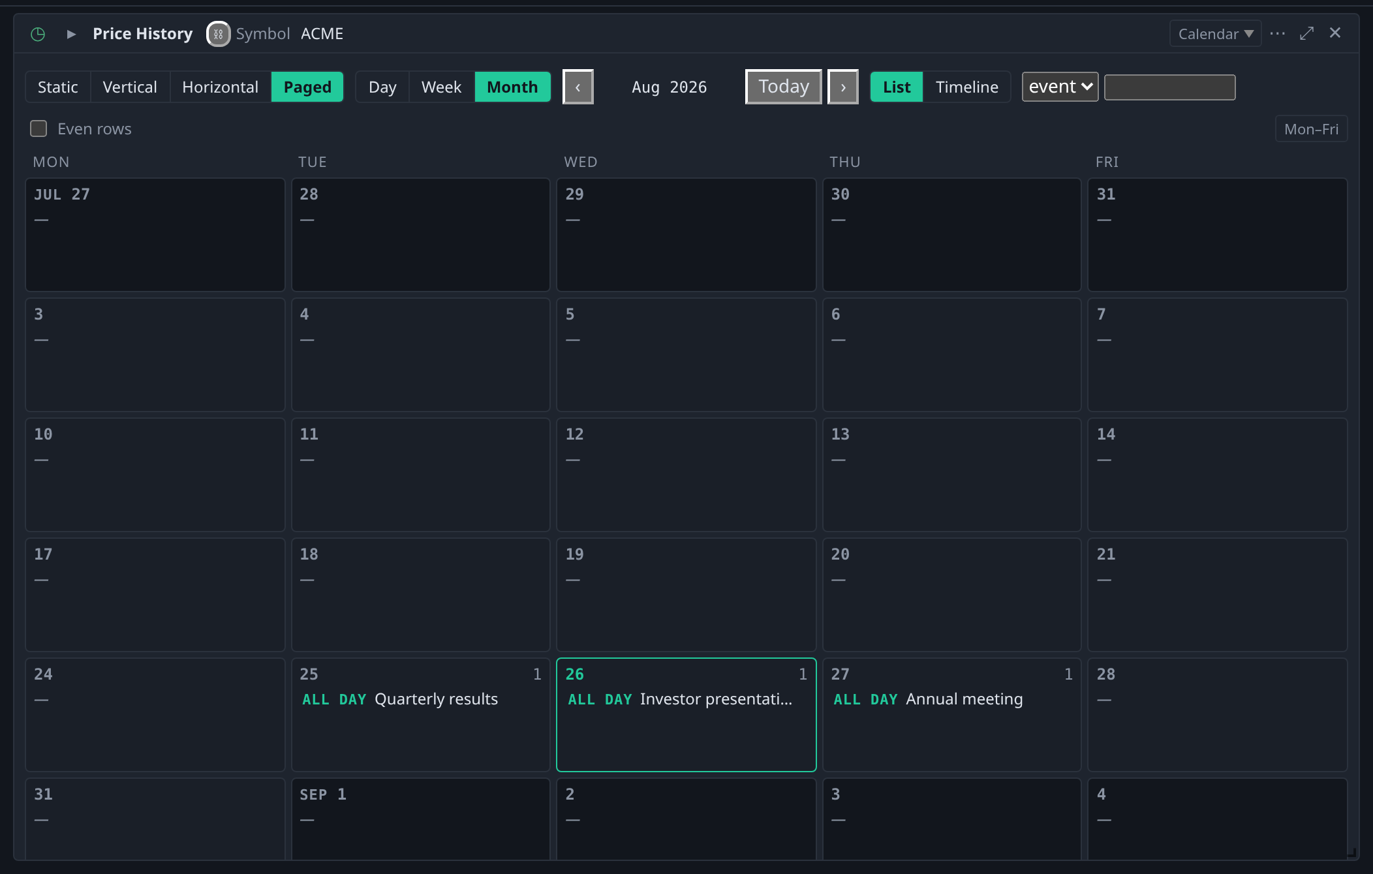Expand the panel with the play triangle
Screen dimensions: 1373x874
click(x=71, y=34)
